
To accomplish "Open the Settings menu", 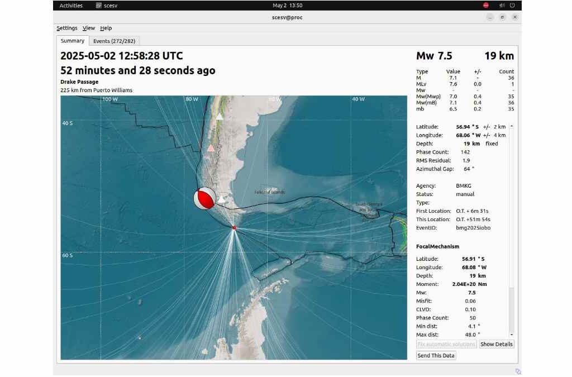I will [x=67, y=28].
